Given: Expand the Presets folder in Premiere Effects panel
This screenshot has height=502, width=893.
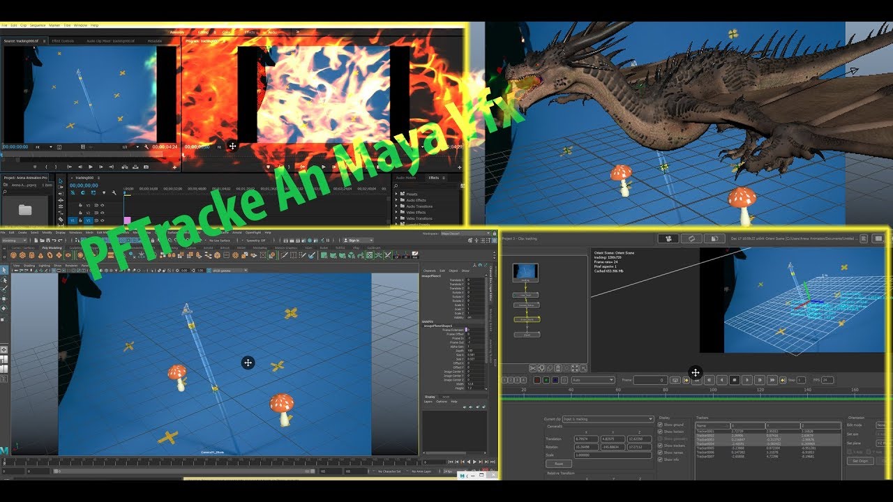Looking at the screenshot, I should [x=396, y=194].
